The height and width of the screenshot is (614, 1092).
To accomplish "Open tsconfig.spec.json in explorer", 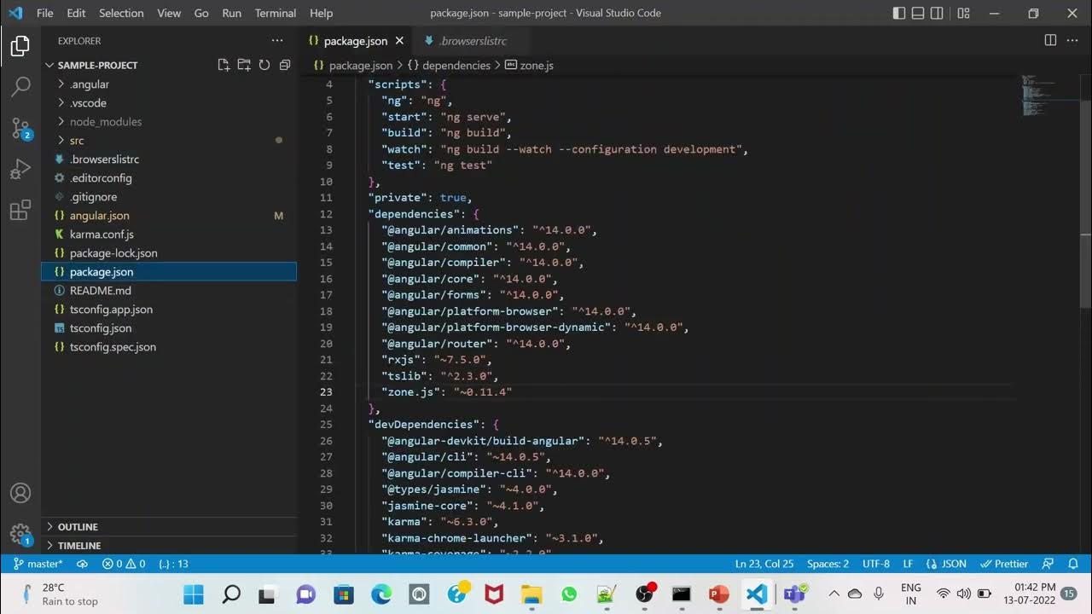I will [169, 347].
